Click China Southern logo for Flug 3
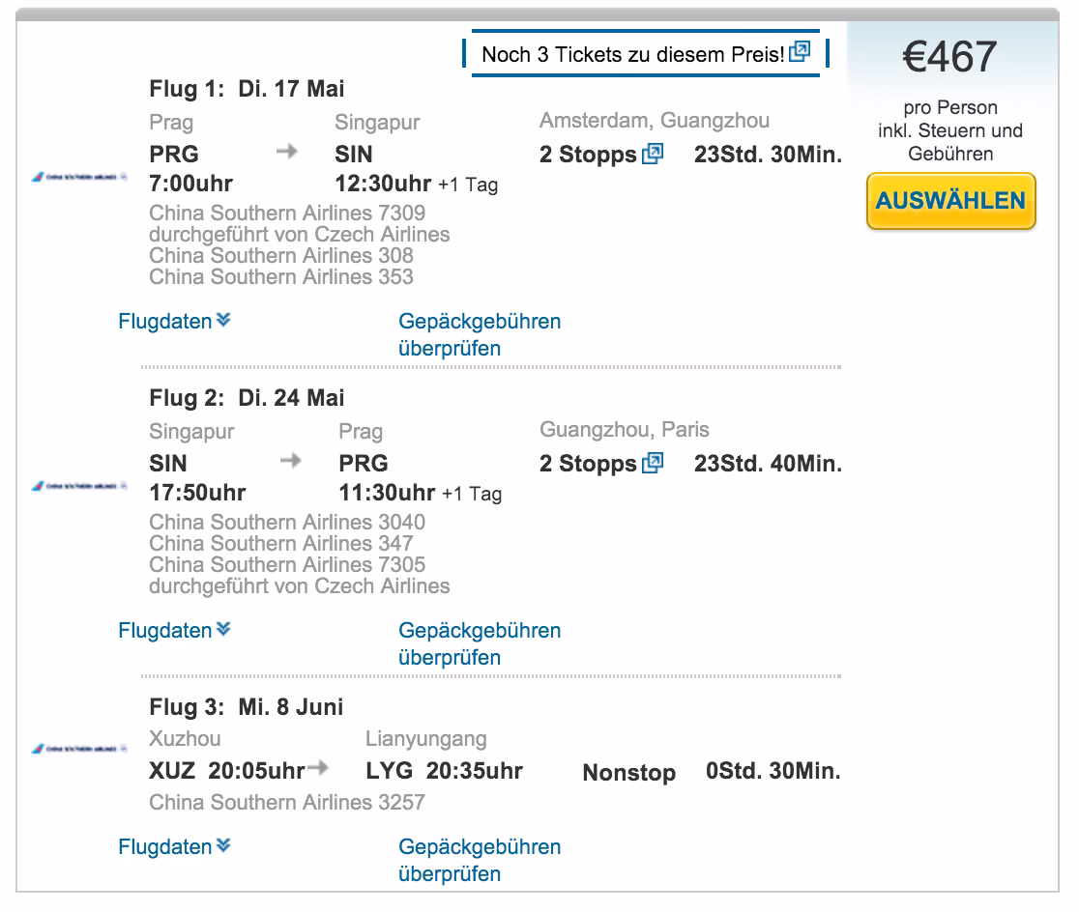 pyautogui.click(x=79, y=749)
